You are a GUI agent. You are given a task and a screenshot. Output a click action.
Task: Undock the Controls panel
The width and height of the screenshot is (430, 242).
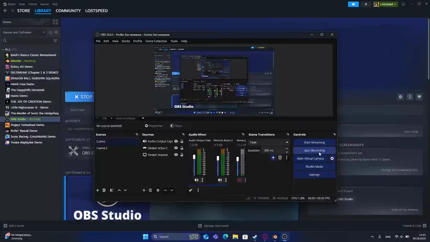pyautogui.click(x=334, y=134)
